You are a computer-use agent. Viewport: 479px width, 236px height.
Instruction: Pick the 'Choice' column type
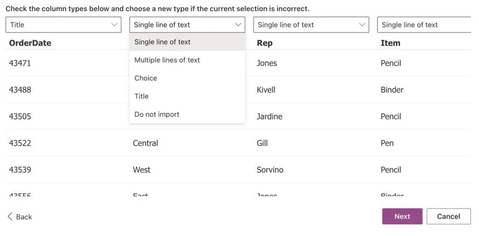click(146, 78)
